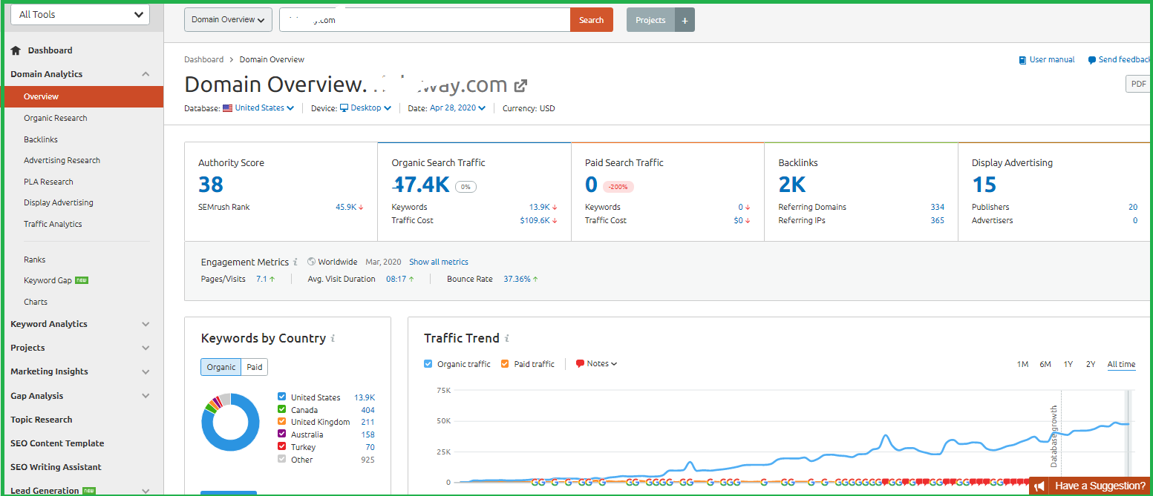Click info icon next to Keywords by Country
This screenshot has width=1153, height=496.
(x=333, y=338)
